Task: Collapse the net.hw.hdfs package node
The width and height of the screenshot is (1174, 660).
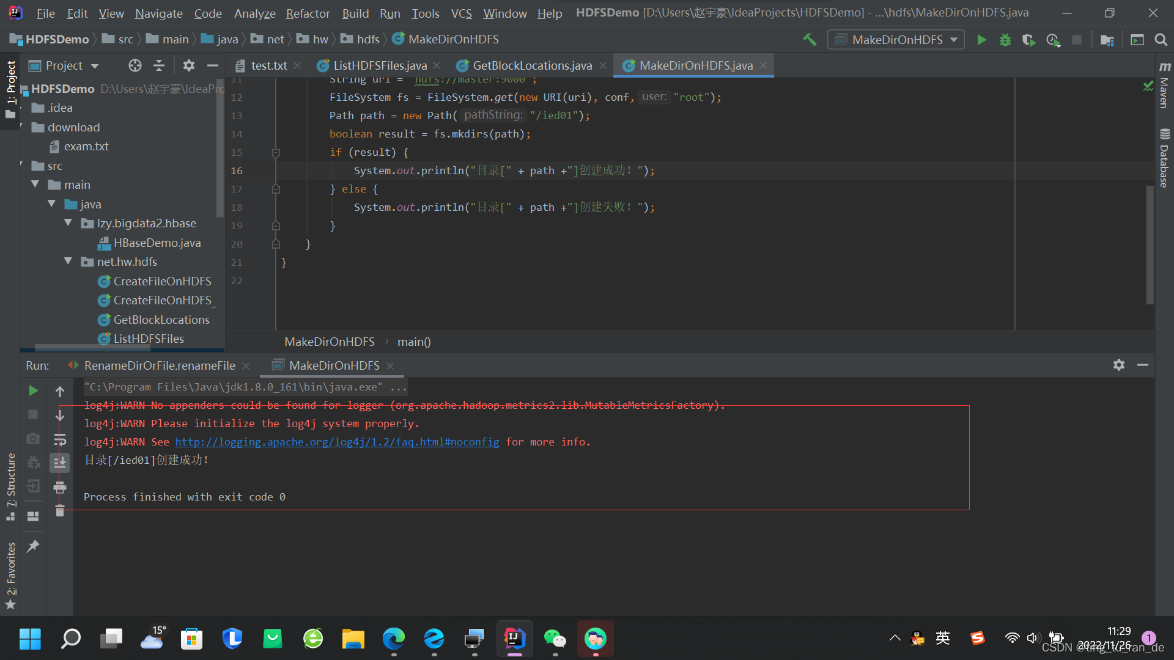Action: coord(68,262)
